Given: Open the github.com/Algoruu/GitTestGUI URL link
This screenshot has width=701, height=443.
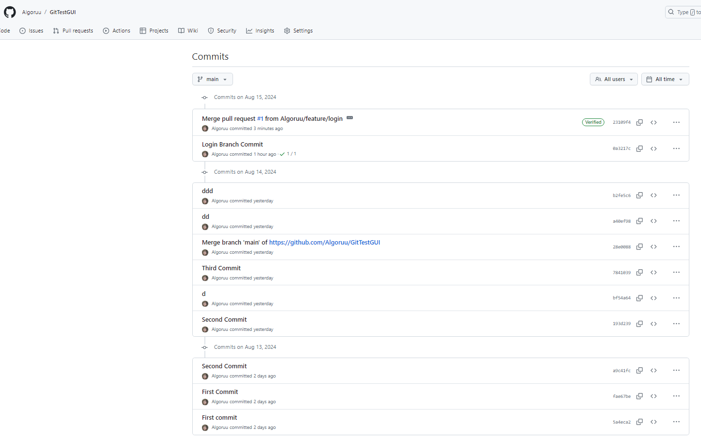Looking at the screenshot, I should coord(324,242).
